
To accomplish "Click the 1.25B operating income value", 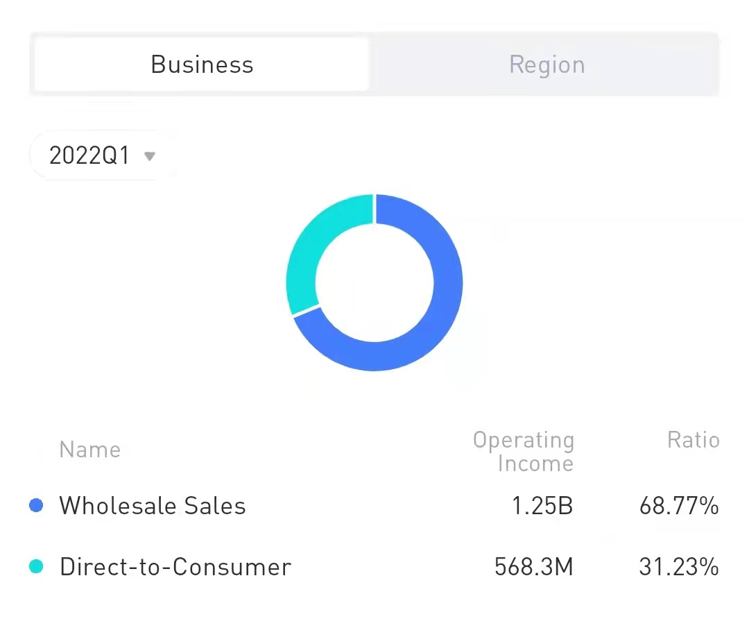I will click(x=542, y=506).
